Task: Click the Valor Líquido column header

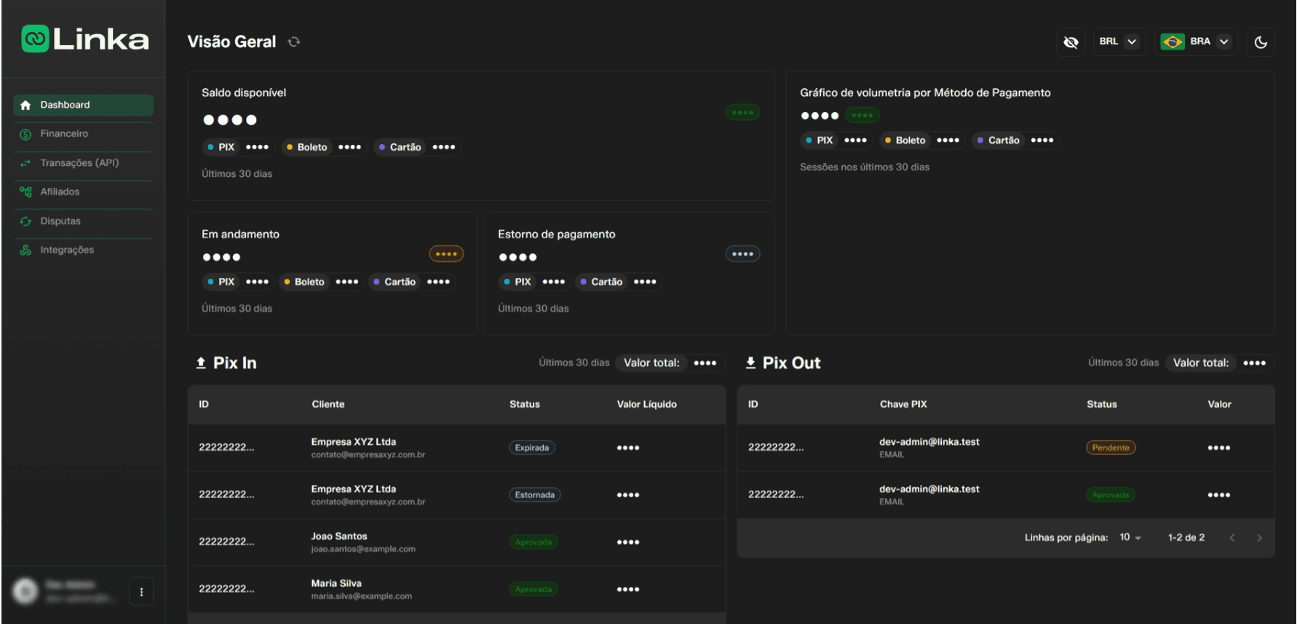Action: (x=647, y=404)
